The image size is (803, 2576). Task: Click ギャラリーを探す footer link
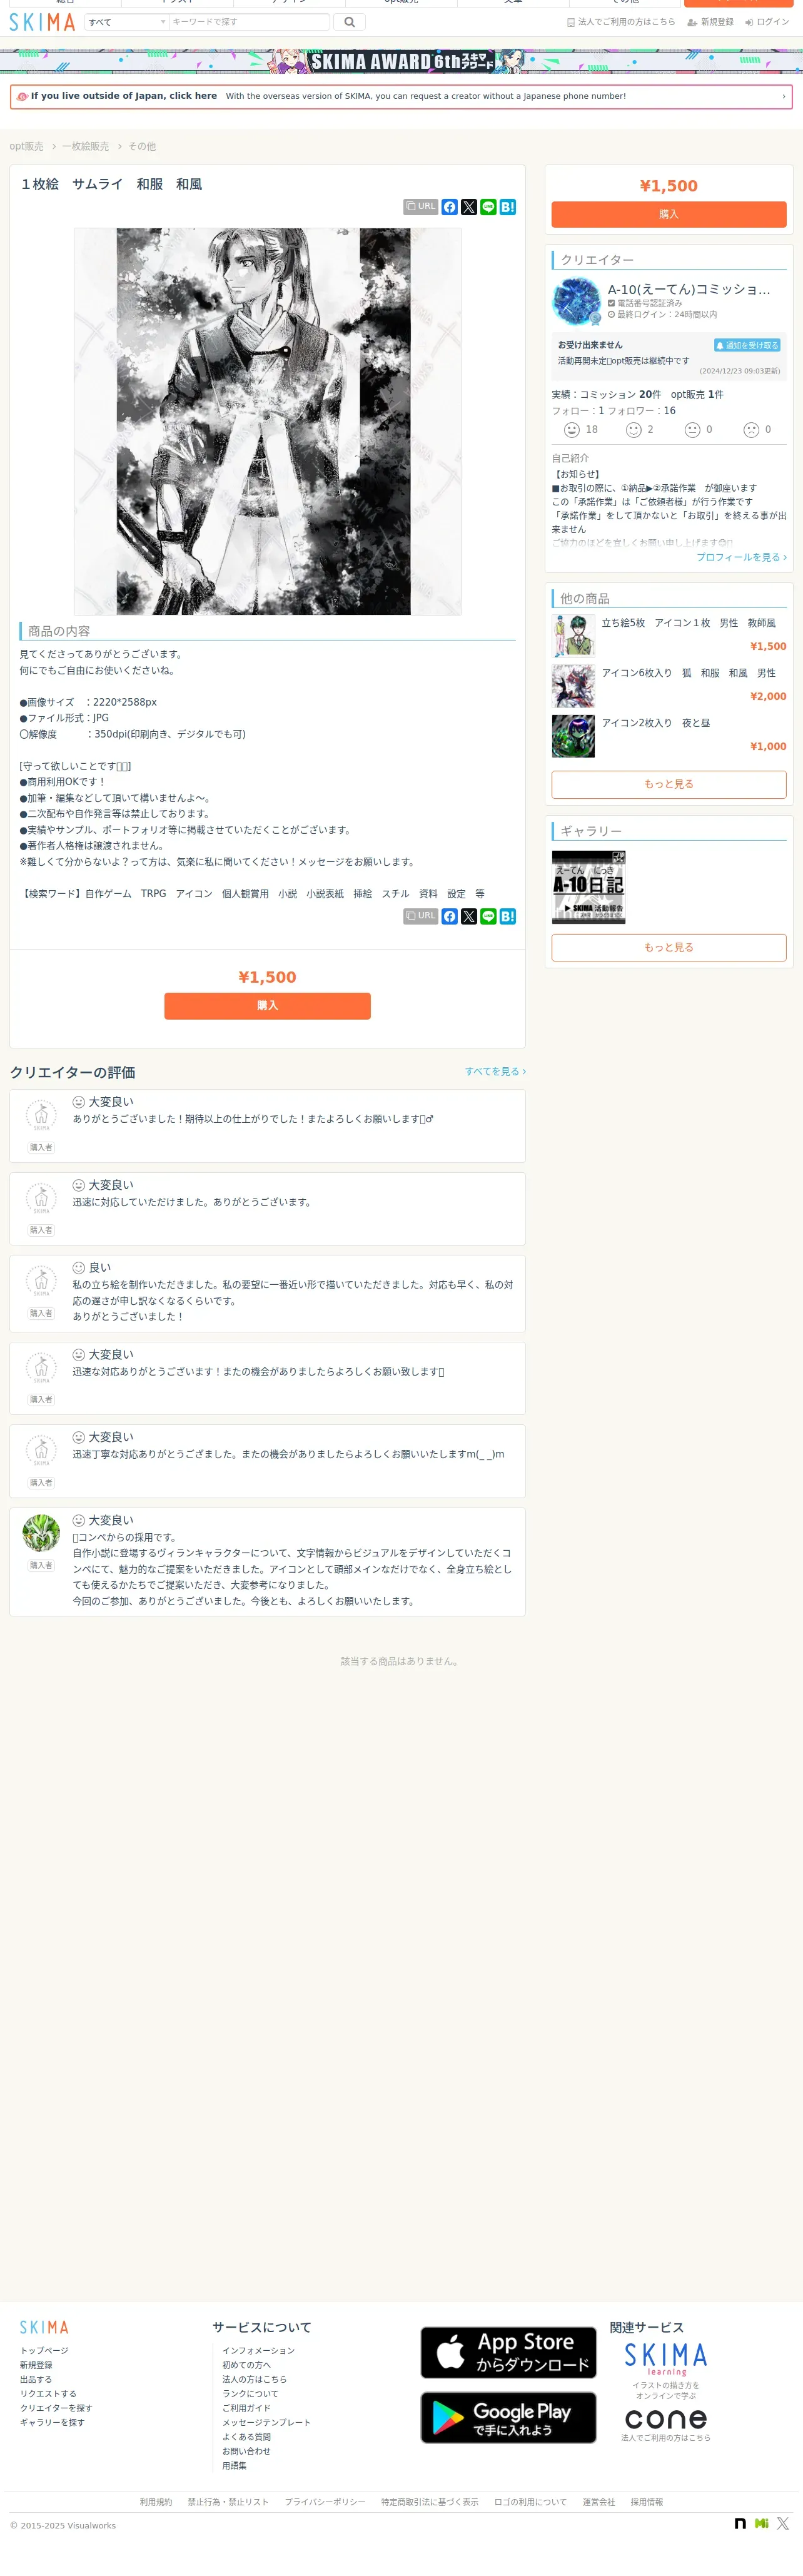[52, 2422]
